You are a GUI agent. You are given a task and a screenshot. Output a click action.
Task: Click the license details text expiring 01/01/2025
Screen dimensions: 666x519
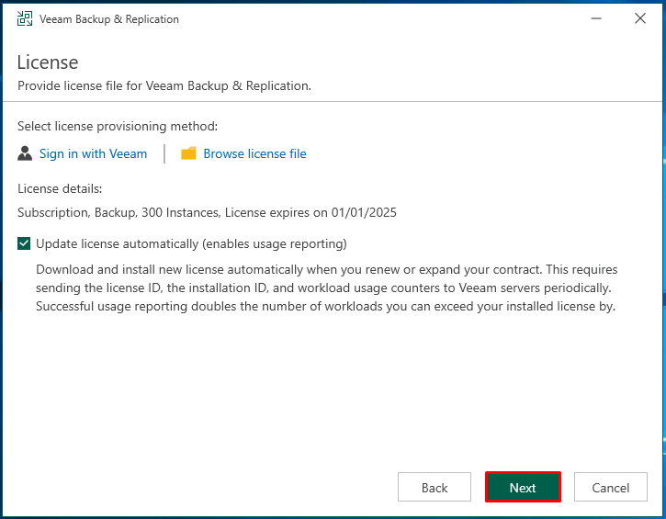coord(207,212)
